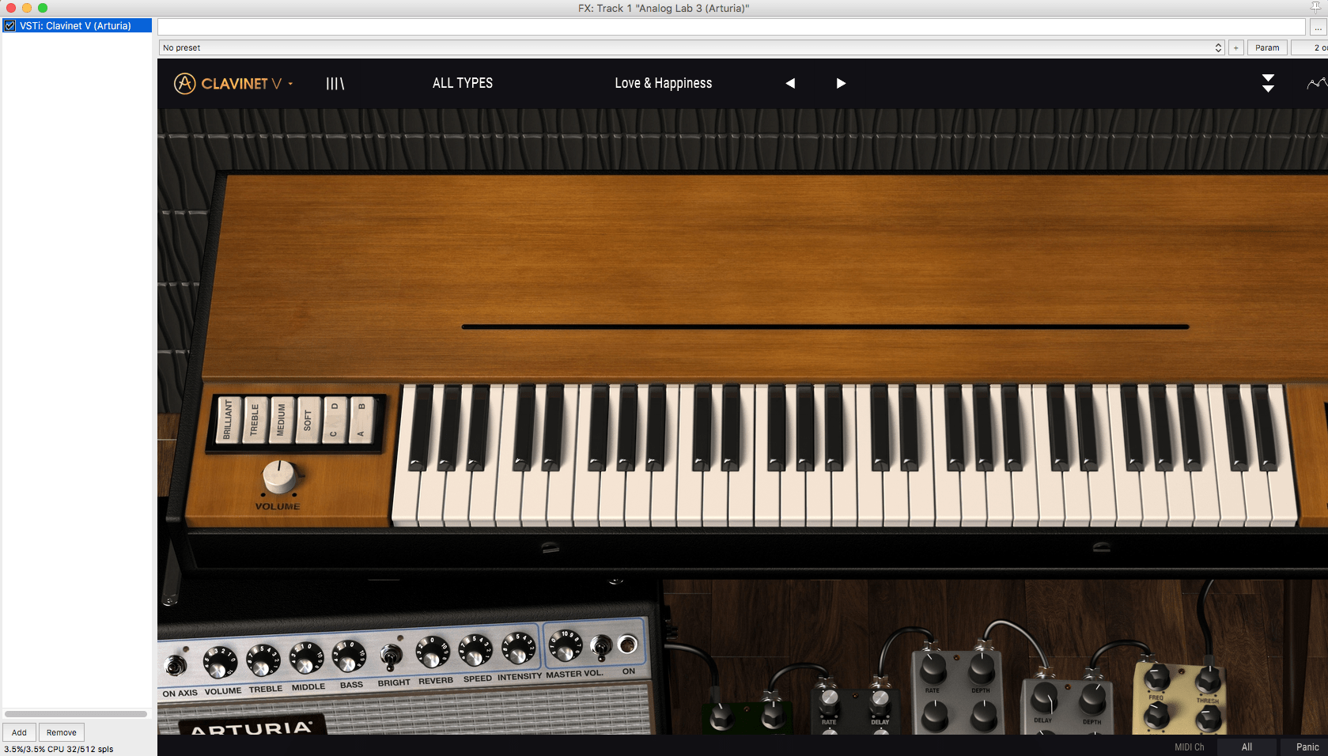The width and height of the screenshot is (1328, 756).
Task: Toggle the MEDIUM rocker switch
Action: pyautogui.click(x=281, y=419)
